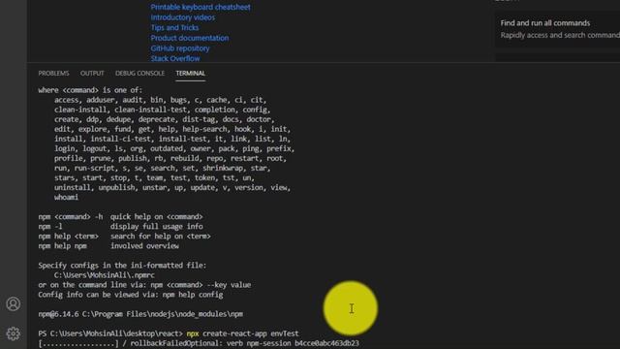This screenshot has height=349, width=620.
Task: Open the Introductory videos link
Action: click(183, 17)
